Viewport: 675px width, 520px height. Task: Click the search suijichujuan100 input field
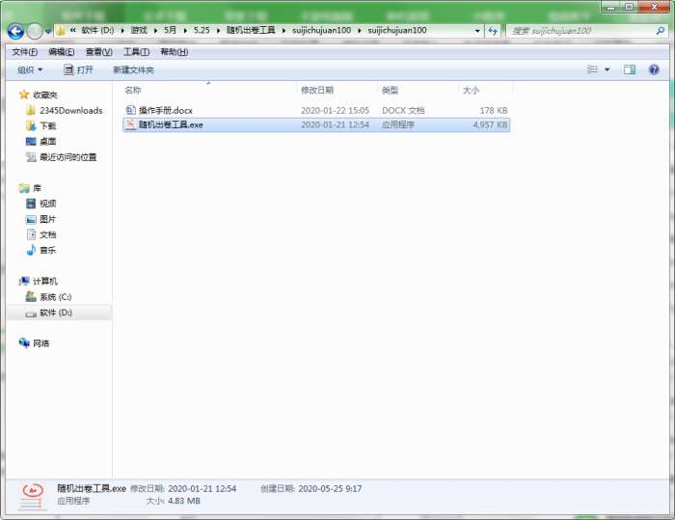[x=581, y=31]
